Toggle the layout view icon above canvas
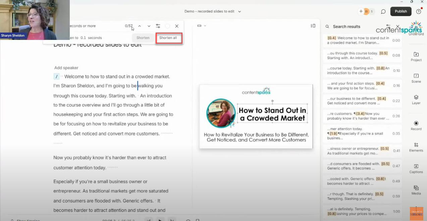The height and width of the screenshot is (221, 427). 313,26
